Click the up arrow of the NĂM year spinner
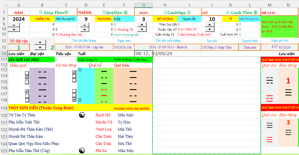This screenshot has width=299, height=155. [x=14, y=25]
